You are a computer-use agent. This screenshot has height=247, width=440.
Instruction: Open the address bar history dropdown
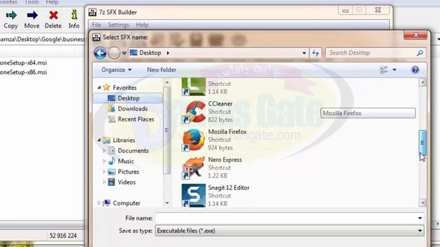(304, 53)
